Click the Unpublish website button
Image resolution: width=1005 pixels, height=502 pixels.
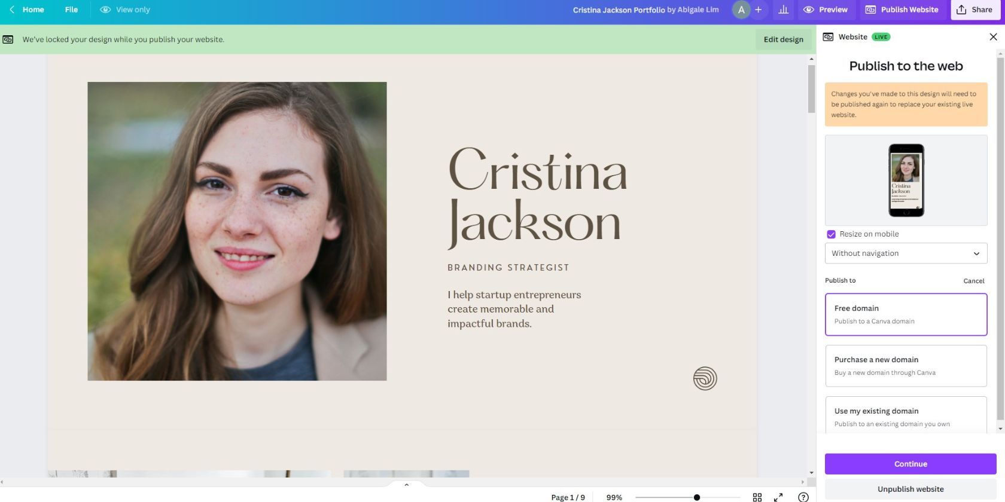(910, 489)
